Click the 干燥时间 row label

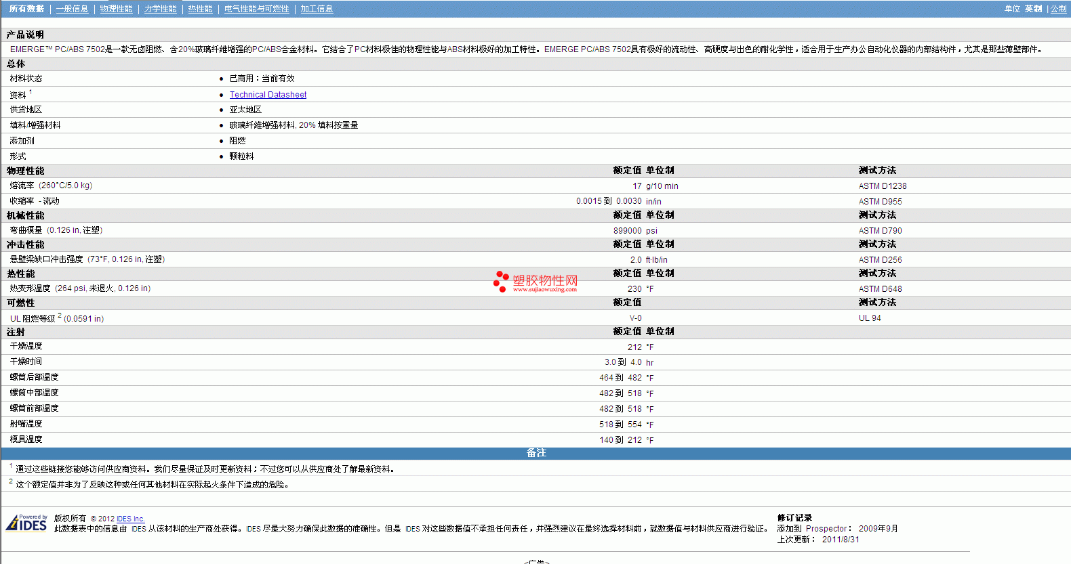coord(26,362)
